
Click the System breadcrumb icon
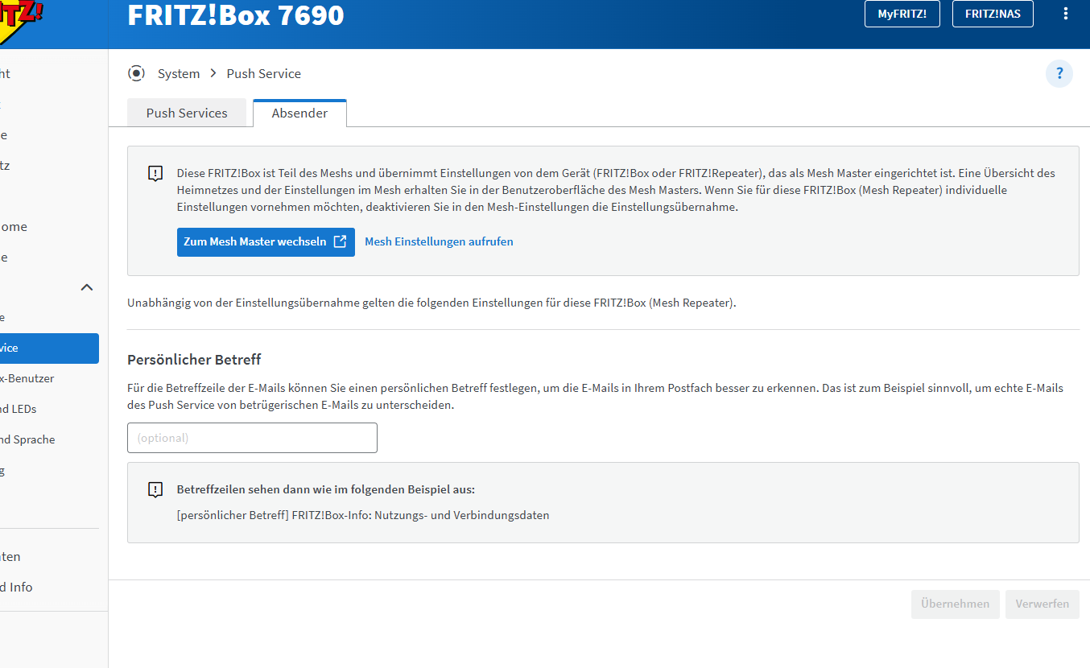(x=136, y=73)
